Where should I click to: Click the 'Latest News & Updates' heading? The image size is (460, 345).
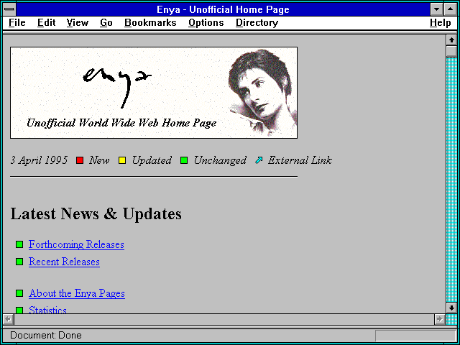click(96, 213)
